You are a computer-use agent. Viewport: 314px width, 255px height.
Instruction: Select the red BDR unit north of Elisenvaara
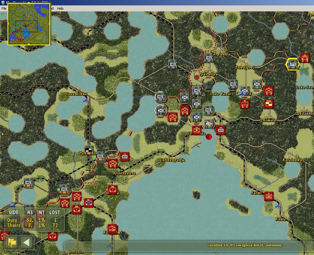pyautogui.click(x=125, y=157)
